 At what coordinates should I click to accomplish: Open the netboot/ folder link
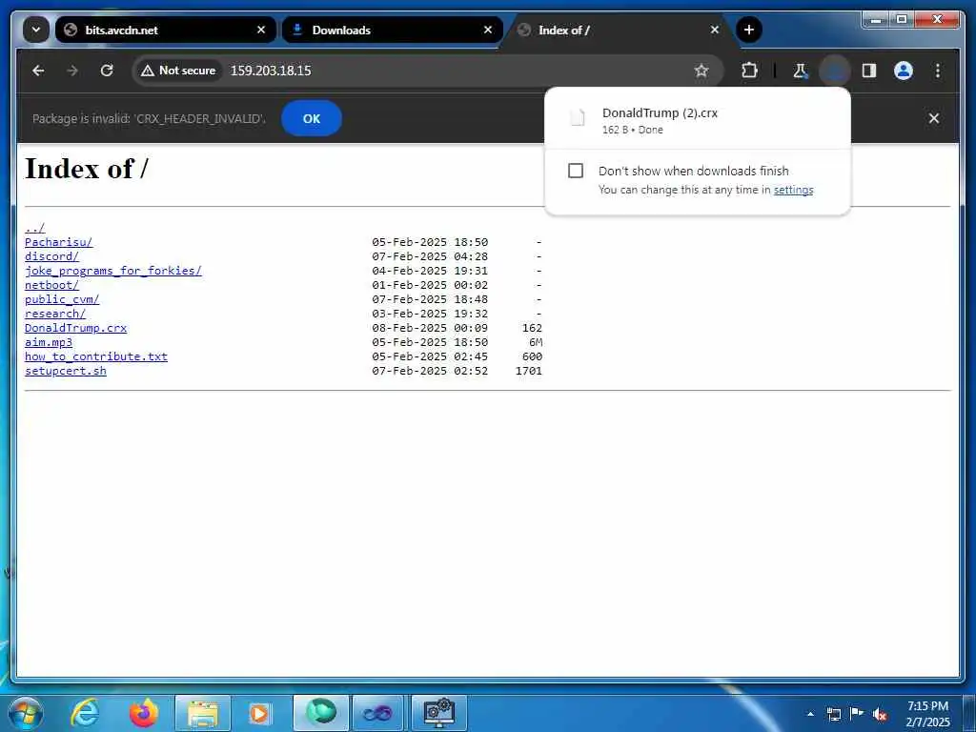click(51, 285)
